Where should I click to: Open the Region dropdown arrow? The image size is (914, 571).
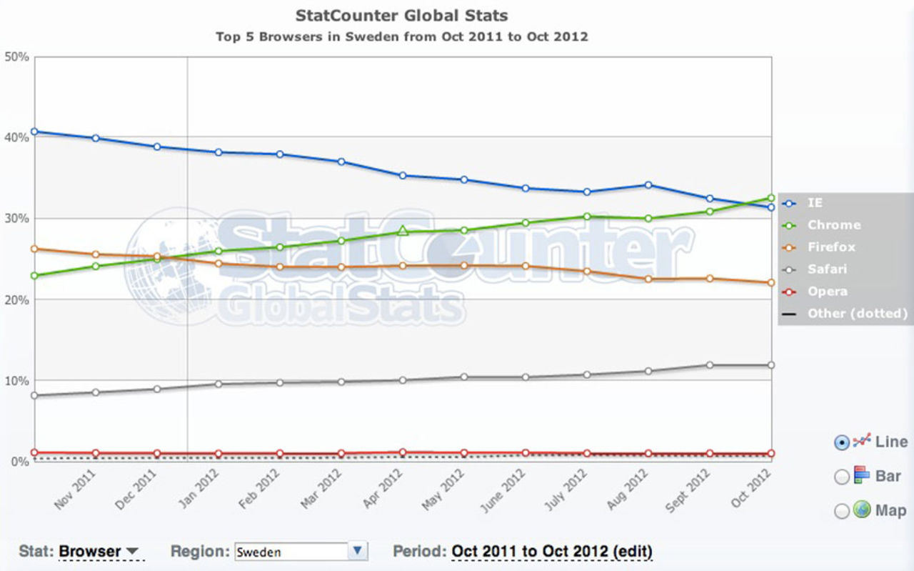pyautogui.click(x=357, y=551)
